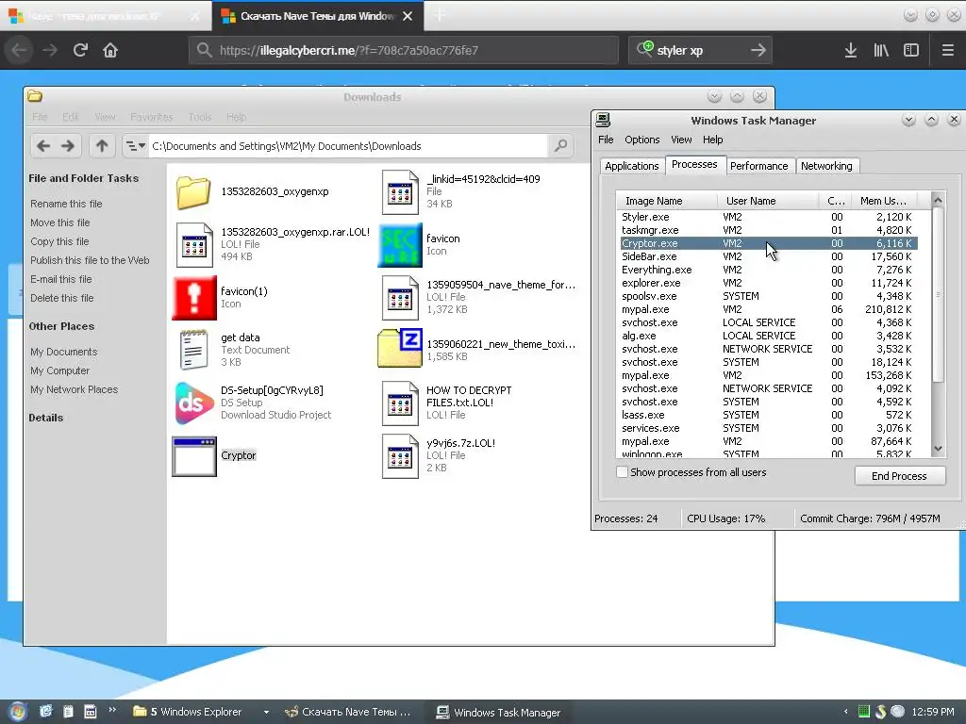Switch to the Networking tab
This screenshot has height=724, width=966.
826,166
